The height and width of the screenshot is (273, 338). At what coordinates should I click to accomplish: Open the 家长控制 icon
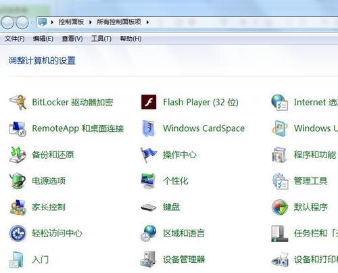tap(18, 207)
